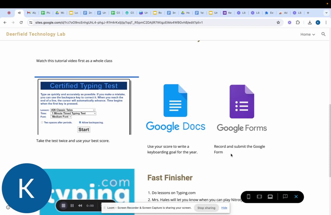Switch to the 'Ad' tab
The height and width of the screenshot is (215, 331).
tap(283, 13)
